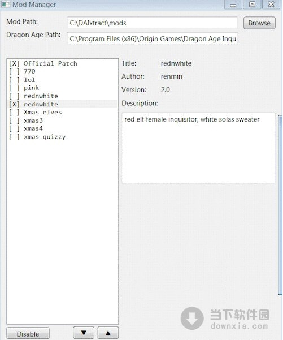
Task: Select the Xmas elves mod
Action: tap(63, 113)
